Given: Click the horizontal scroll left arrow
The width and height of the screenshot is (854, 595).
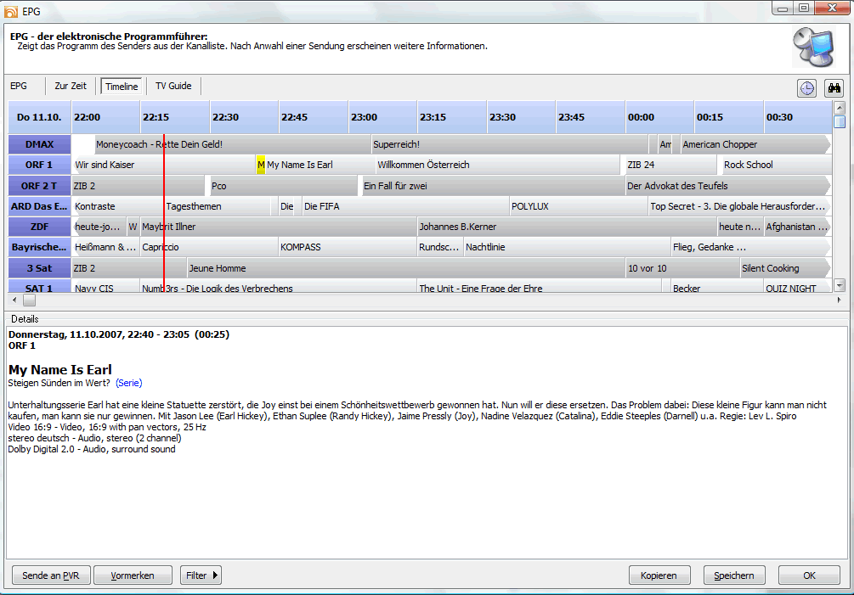Looking at the screenshot, I should tap(14, 300).
